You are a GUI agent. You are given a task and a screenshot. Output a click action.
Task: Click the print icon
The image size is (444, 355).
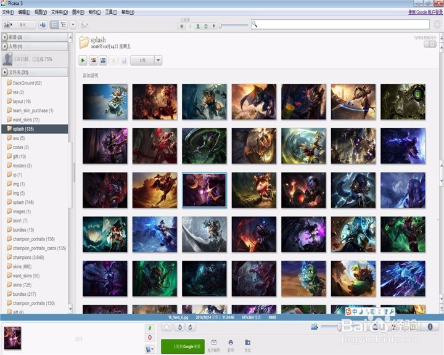point(231,343)
